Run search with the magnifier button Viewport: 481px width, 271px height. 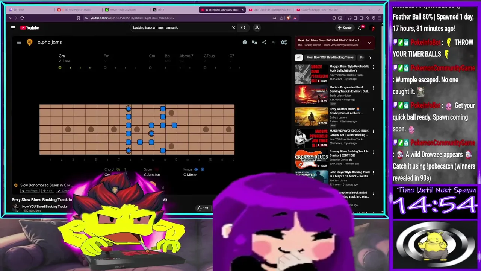click(x=244, y=27)
